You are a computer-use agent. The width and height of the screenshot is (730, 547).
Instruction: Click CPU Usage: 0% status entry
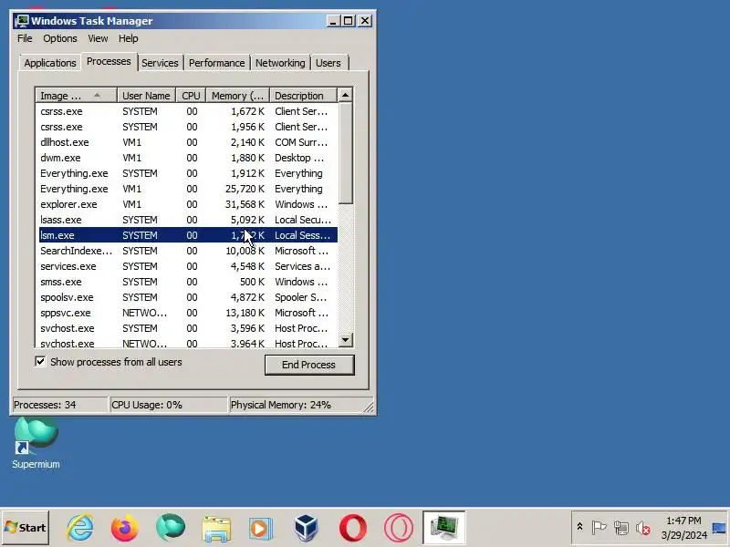[168, 405]
